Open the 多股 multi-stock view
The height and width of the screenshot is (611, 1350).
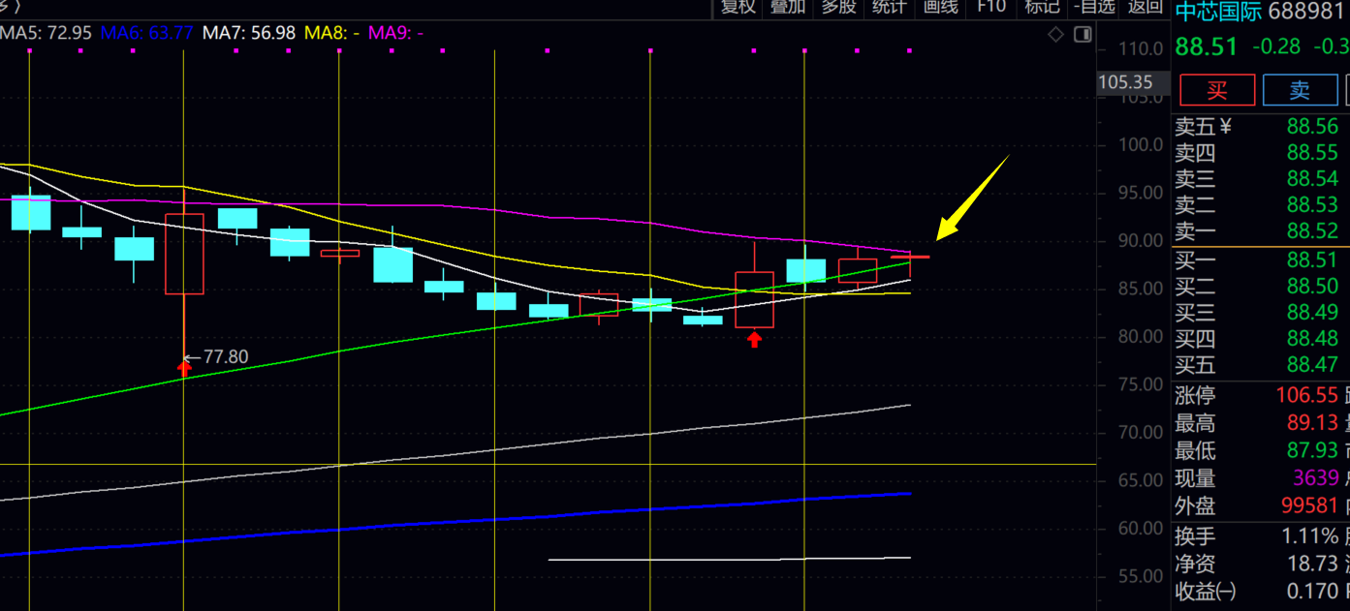[x=838, y=8]
